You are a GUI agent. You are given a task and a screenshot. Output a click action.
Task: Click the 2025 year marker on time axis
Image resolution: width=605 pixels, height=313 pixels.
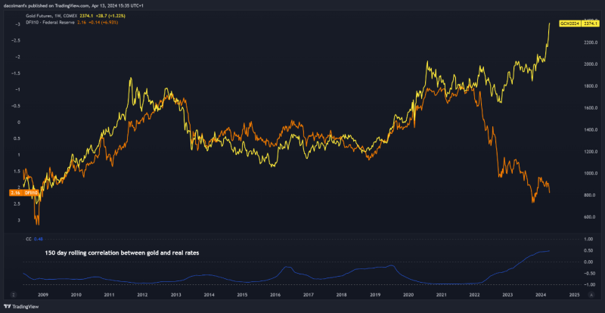click(575, 294)
